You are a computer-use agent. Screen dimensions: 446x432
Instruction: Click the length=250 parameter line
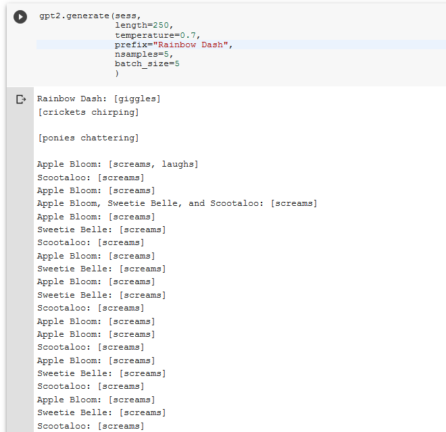pyautogui.click(x=143, y=25)
